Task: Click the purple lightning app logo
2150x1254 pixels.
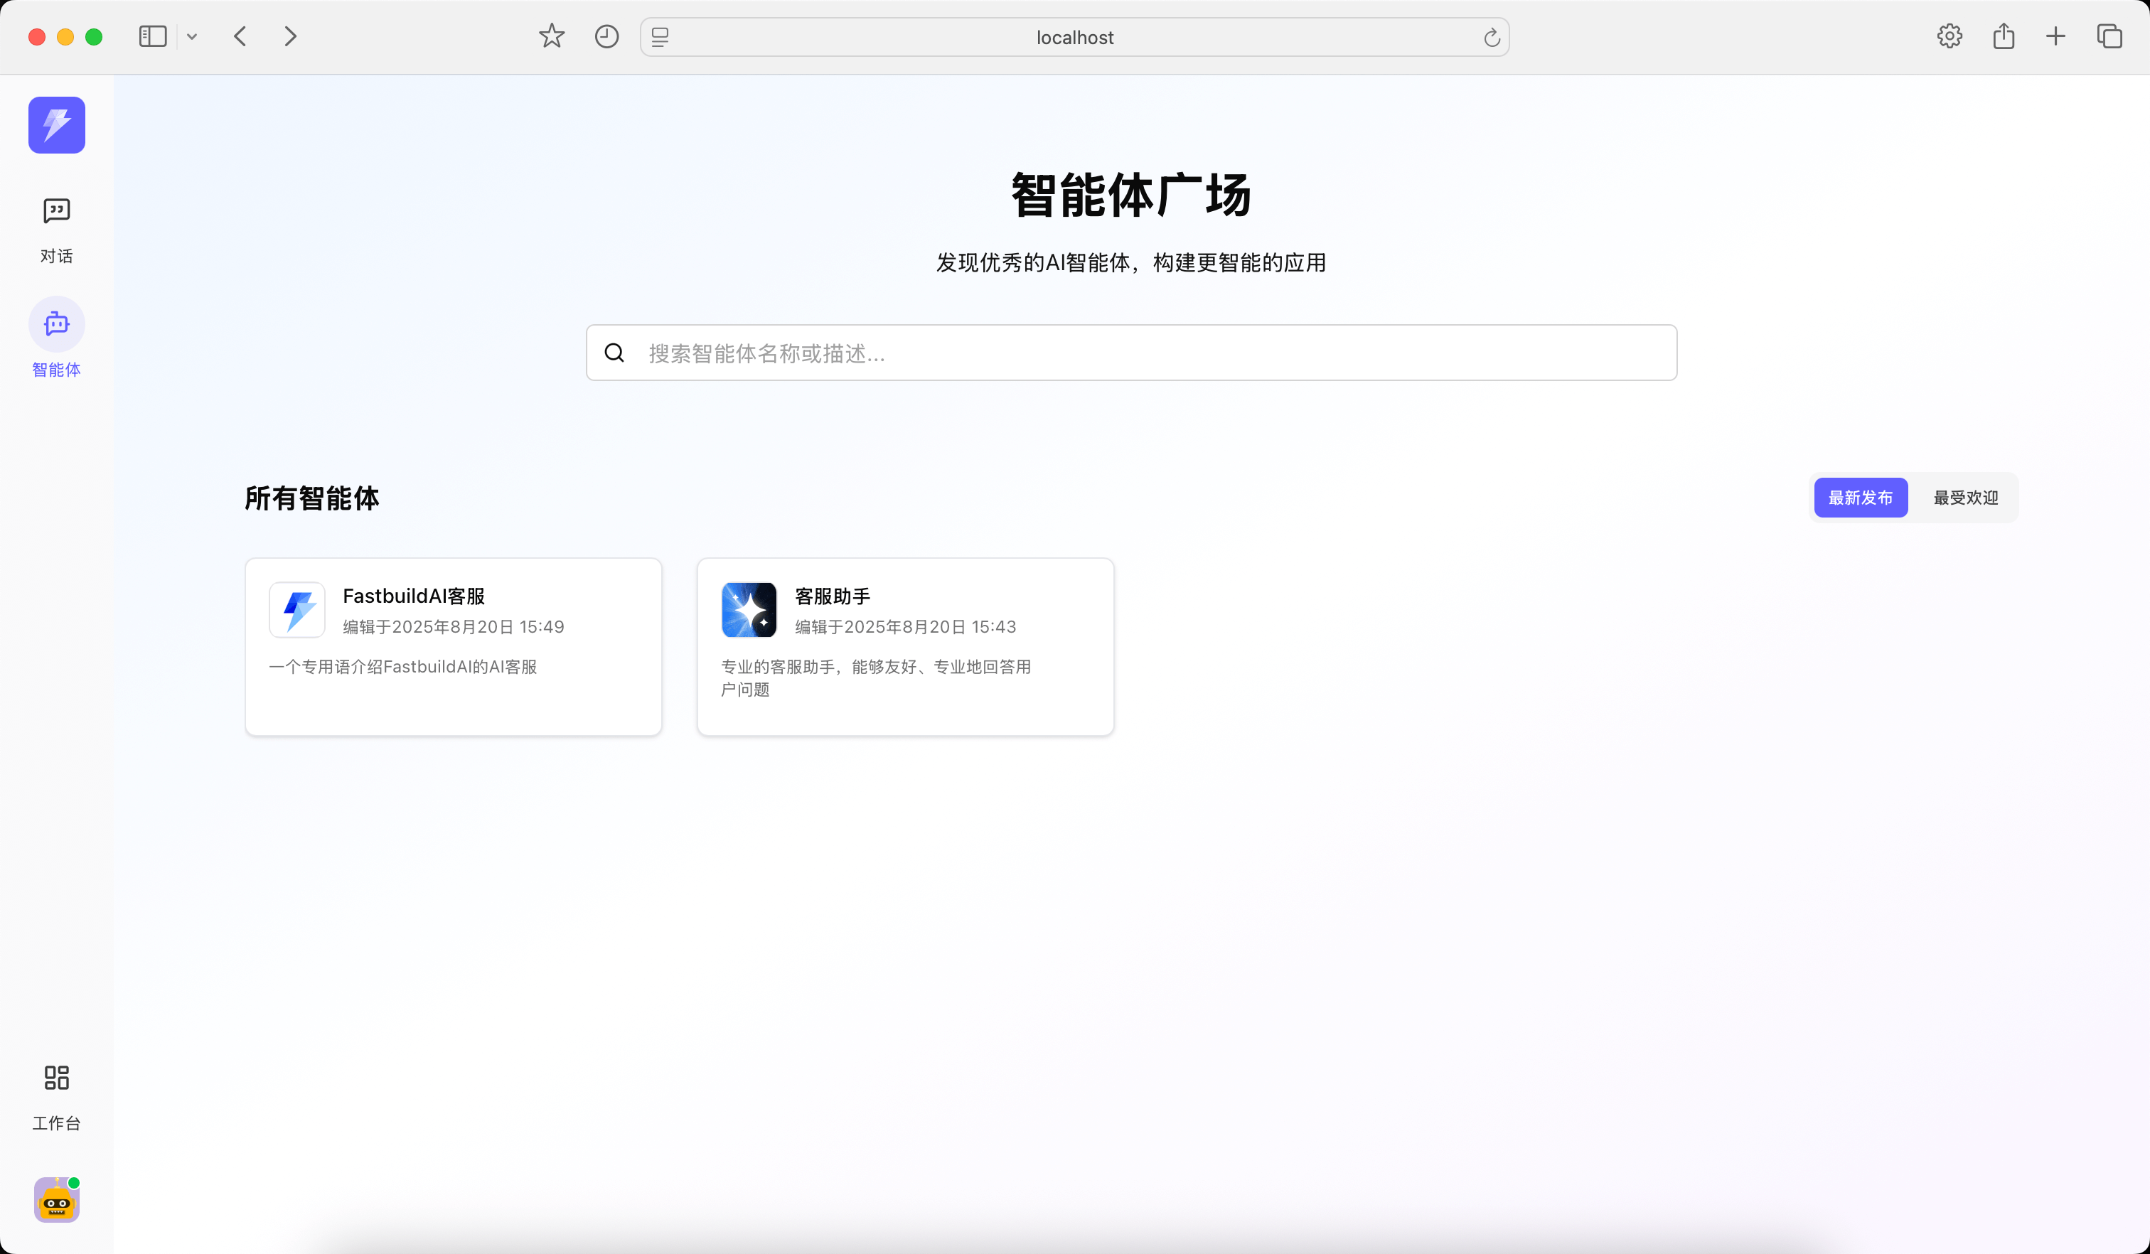Action: [56, 125]
